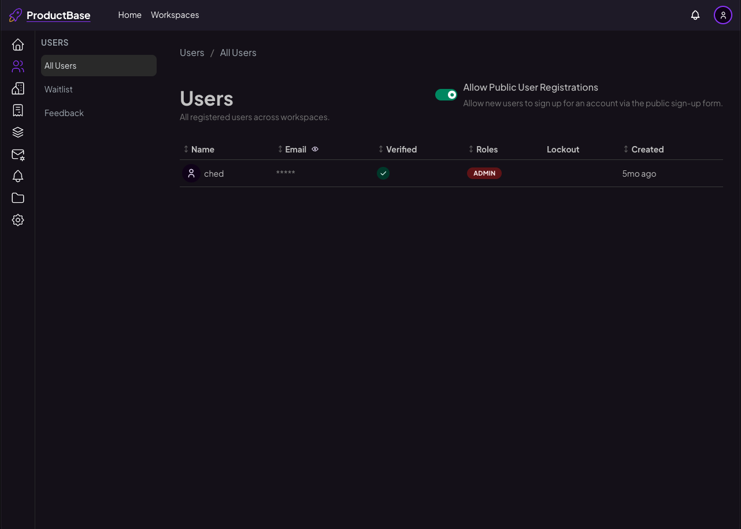Click the Lockout column header

(563, 149)
